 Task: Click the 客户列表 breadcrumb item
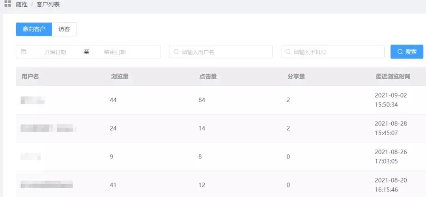point(48,4)
